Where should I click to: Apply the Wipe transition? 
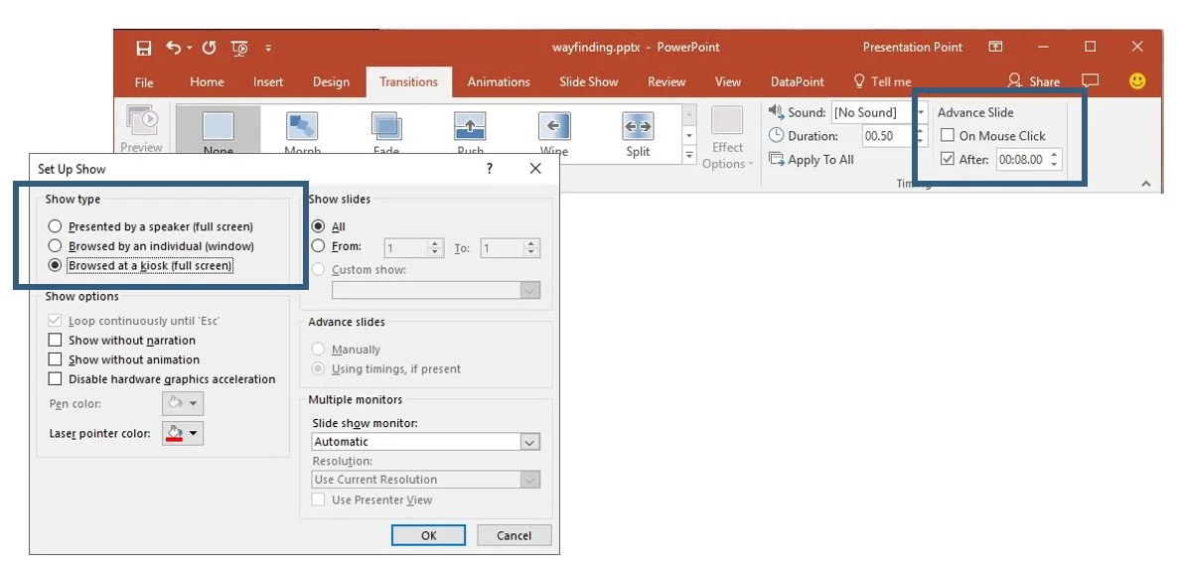coord(554,127)
